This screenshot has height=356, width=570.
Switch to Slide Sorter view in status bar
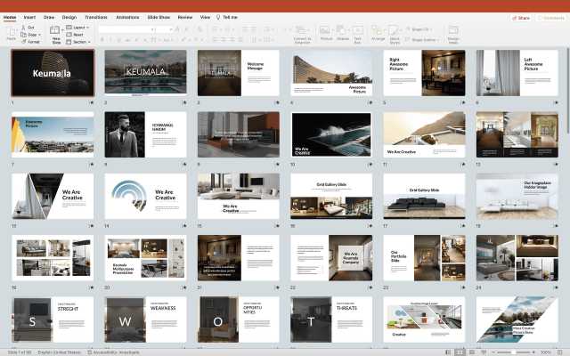[460, 352]
